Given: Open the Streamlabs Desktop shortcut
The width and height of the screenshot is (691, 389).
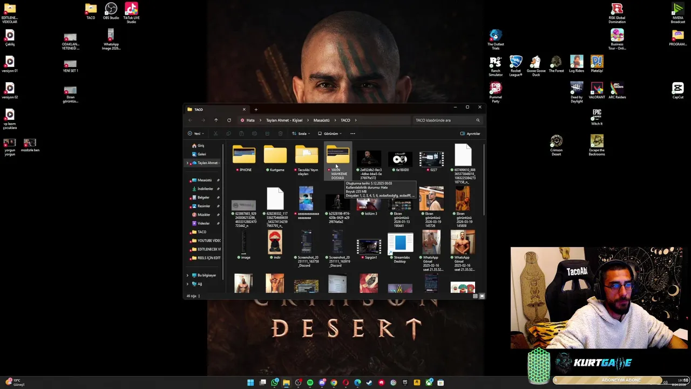Looking at the screenshot, I should coord(401,247).
